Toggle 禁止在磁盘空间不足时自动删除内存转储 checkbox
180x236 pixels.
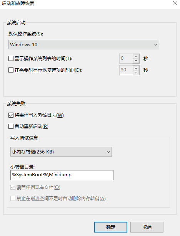pyautogui.click(x=13, y=199)
